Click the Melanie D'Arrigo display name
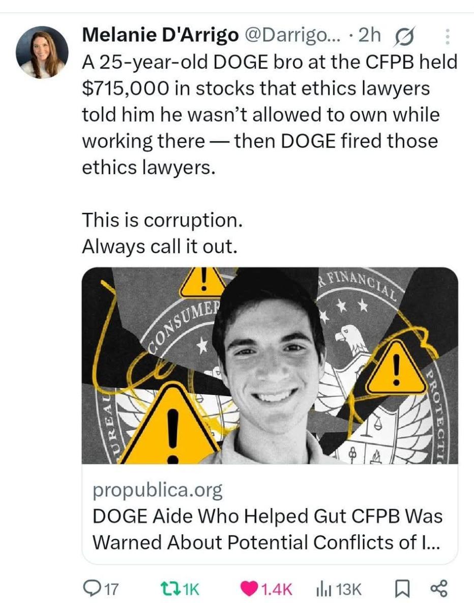 160,35
